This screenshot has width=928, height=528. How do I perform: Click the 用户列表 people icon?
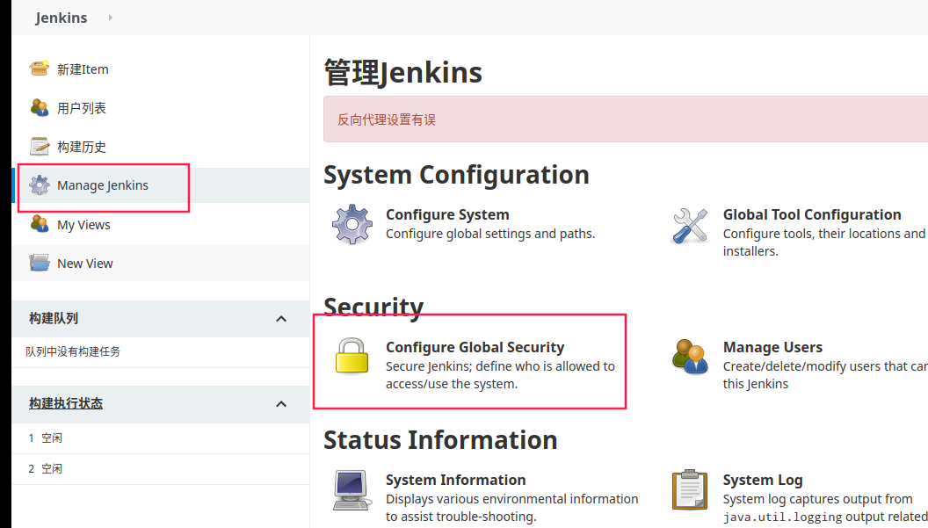pos(39,107)
